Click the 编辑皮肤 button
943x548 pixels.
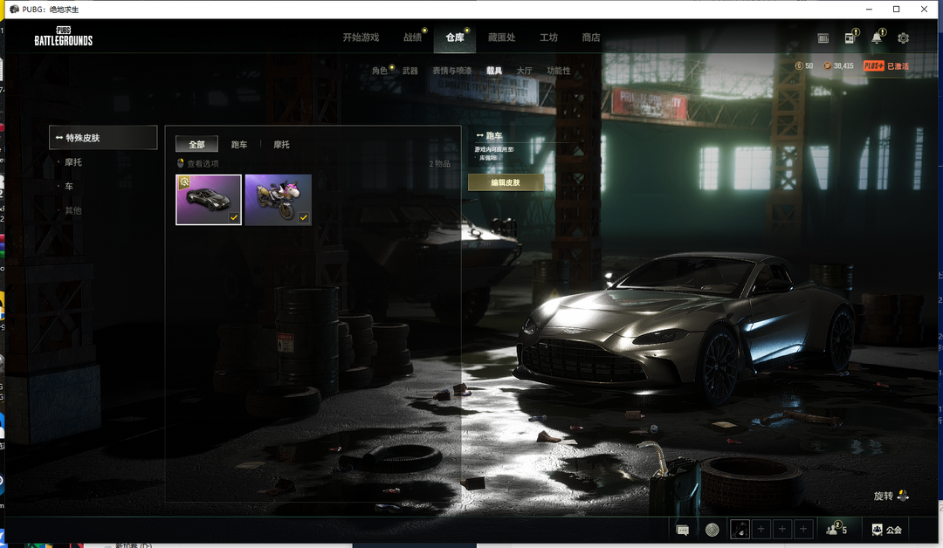click(506, 182)
